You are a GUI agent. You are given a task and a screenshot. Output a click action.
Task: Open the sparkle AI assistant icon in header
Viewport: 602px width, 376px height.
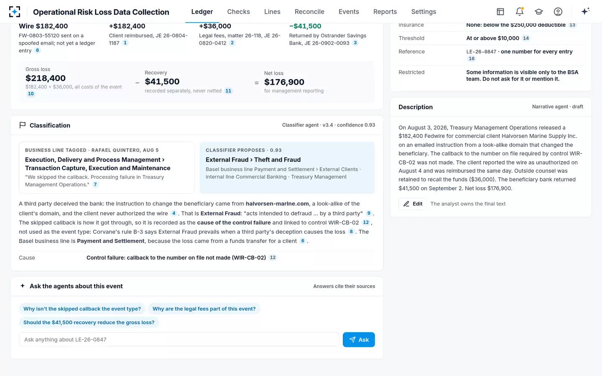[x=585, y=11]
